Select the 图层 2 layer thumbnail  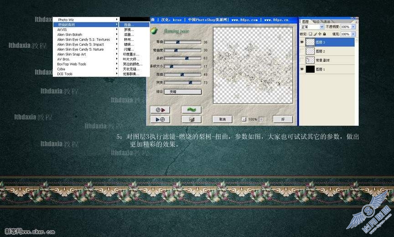(x=310, y=51)
